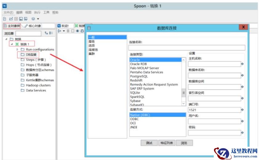Click the 浏览器 search field
Viewport: 259px width, 160px height.
(x=28, y=34)
